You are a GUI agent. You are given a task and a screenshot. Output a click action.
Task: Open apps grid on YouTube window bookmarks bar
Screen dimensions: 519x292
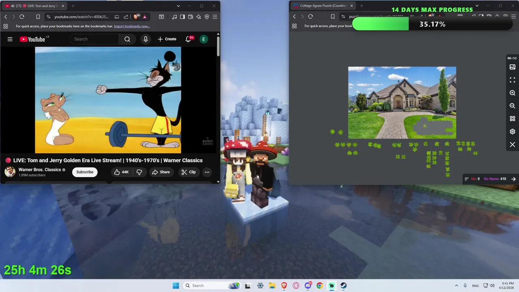pos(6,26)
